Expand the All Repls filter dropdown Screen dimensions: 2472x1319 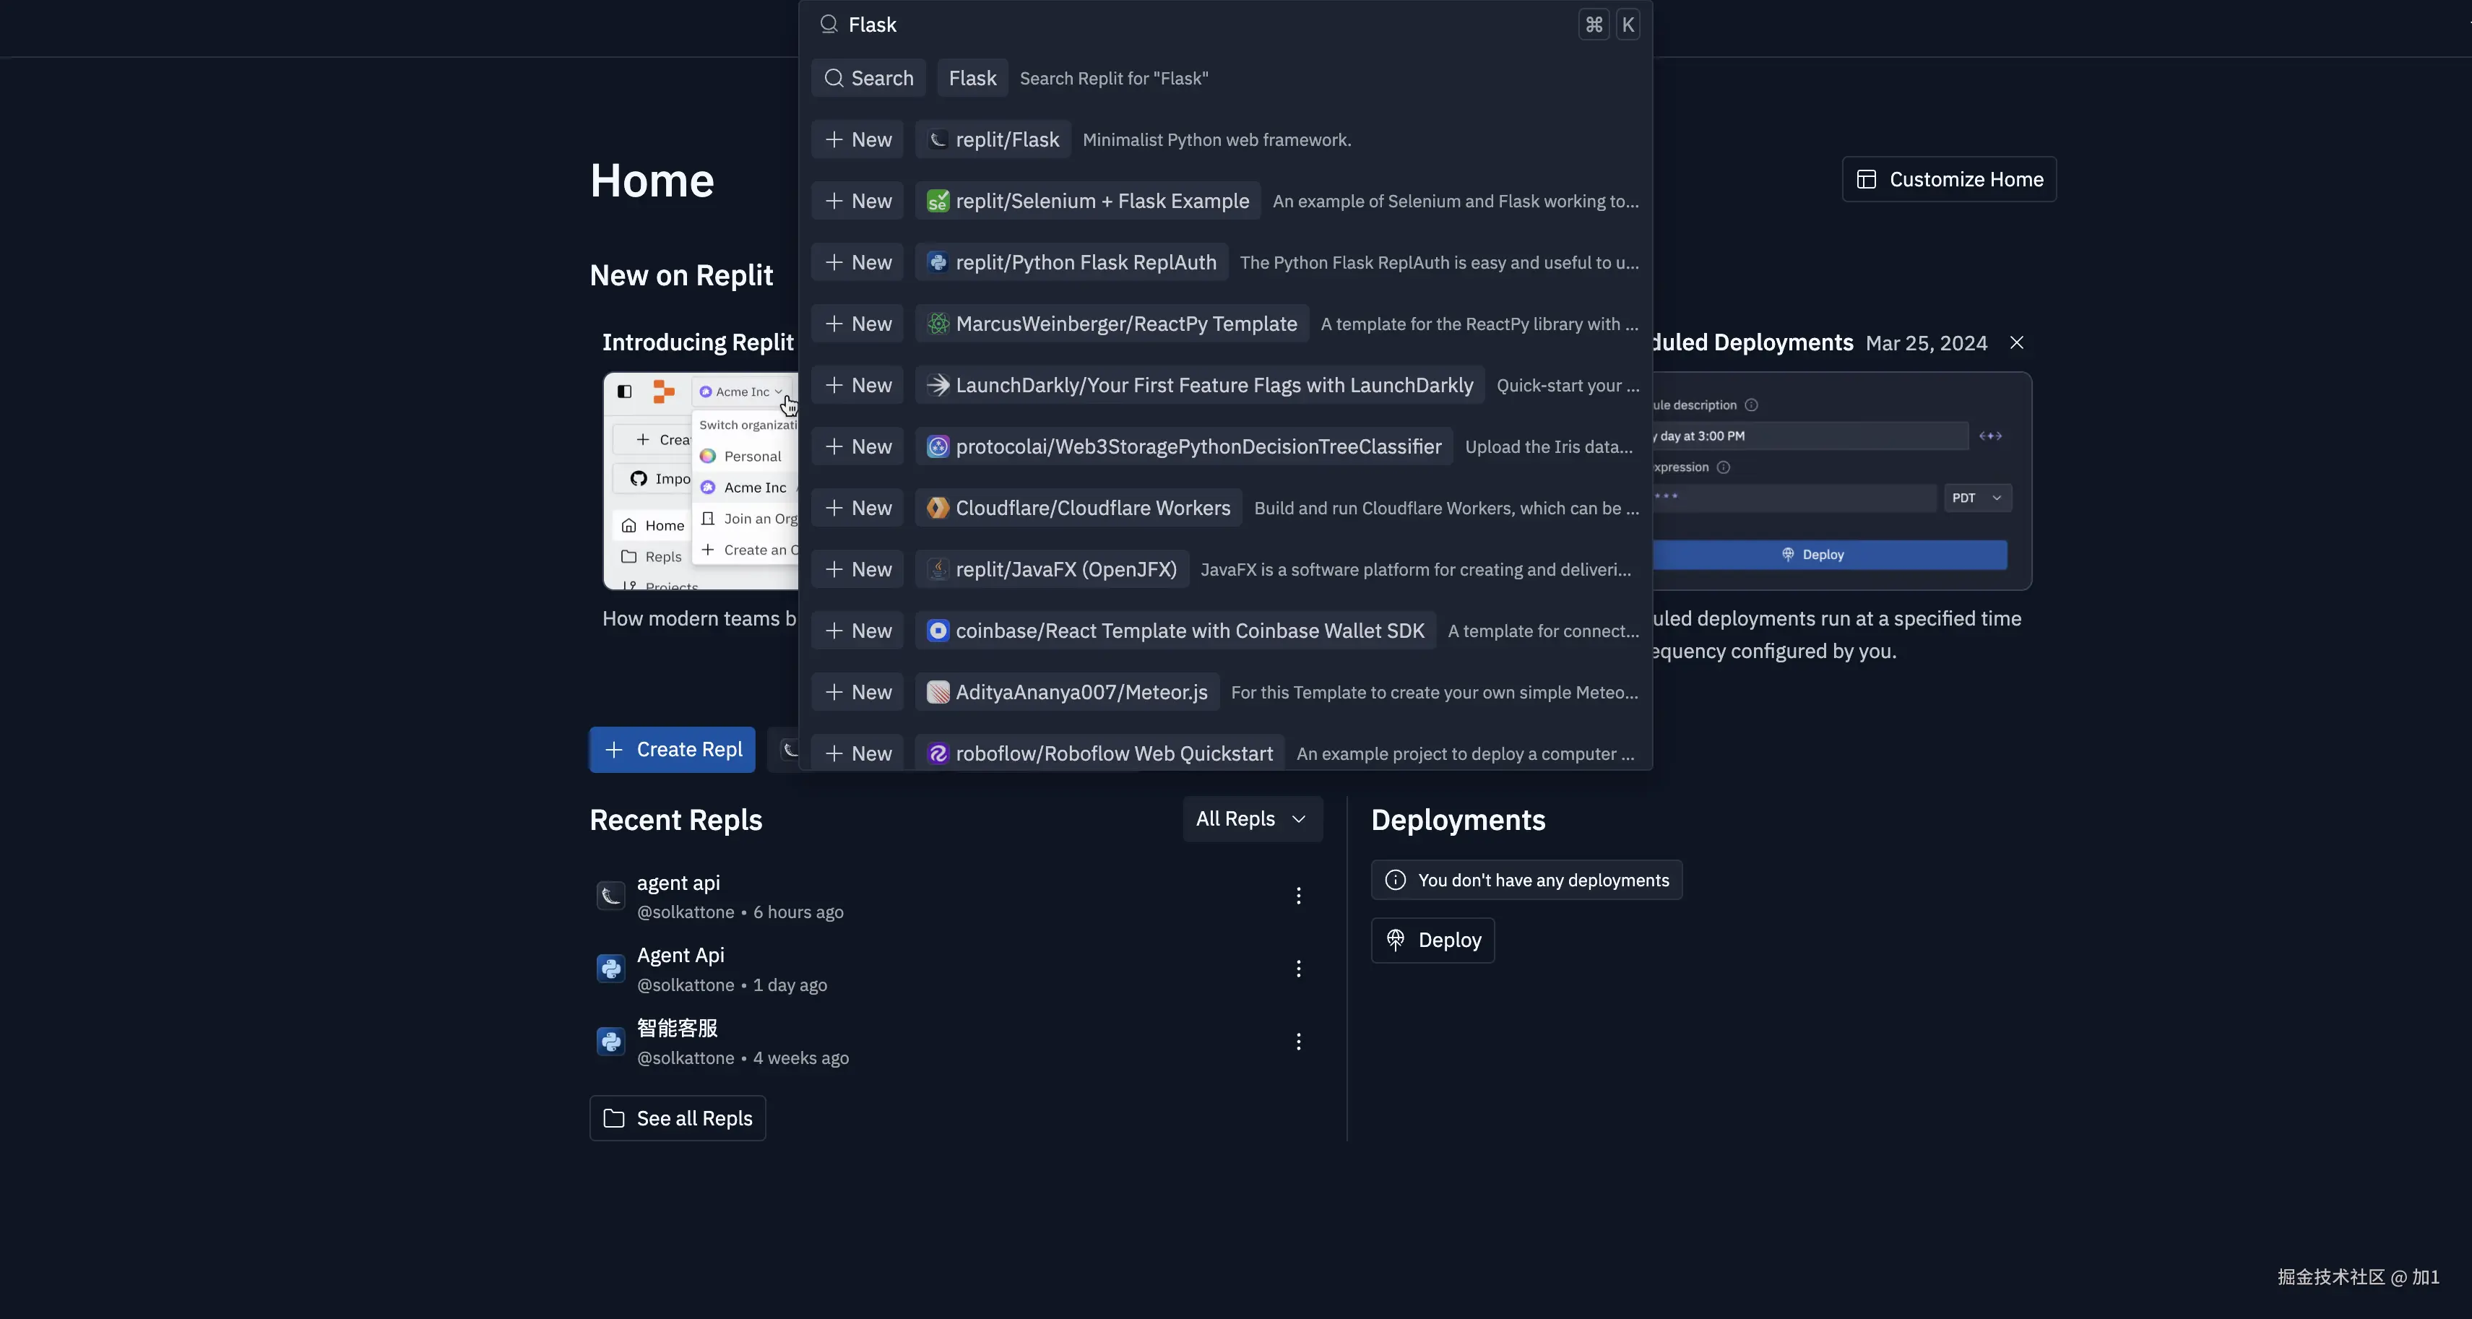(1251, 819)
